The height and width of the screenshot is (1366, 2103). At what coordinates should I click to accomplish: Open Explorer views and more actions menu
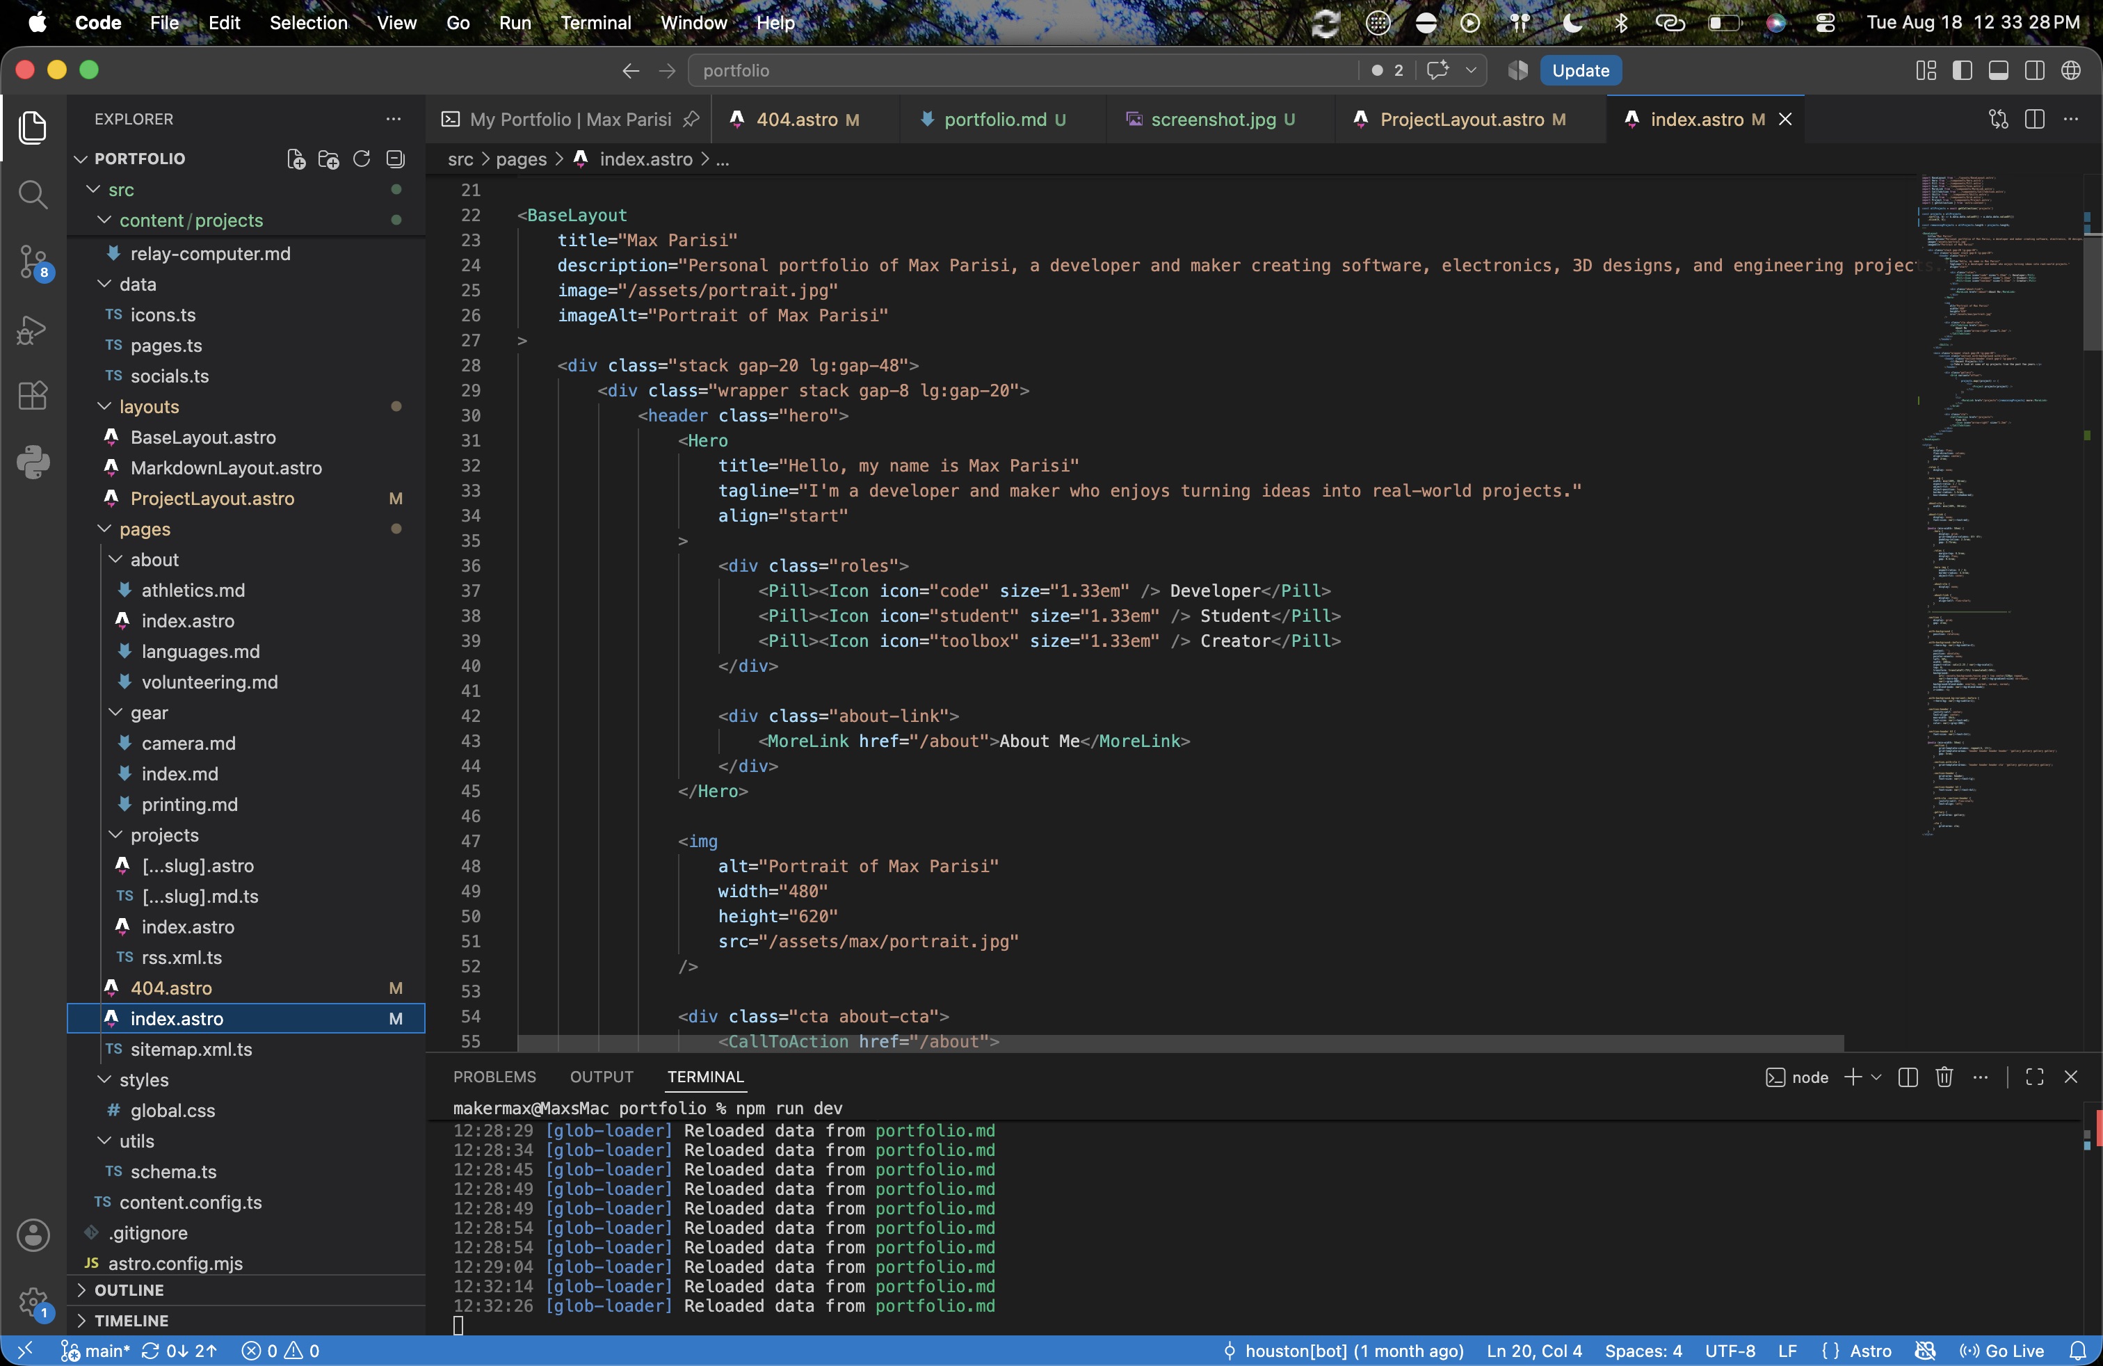coord(393,120)
